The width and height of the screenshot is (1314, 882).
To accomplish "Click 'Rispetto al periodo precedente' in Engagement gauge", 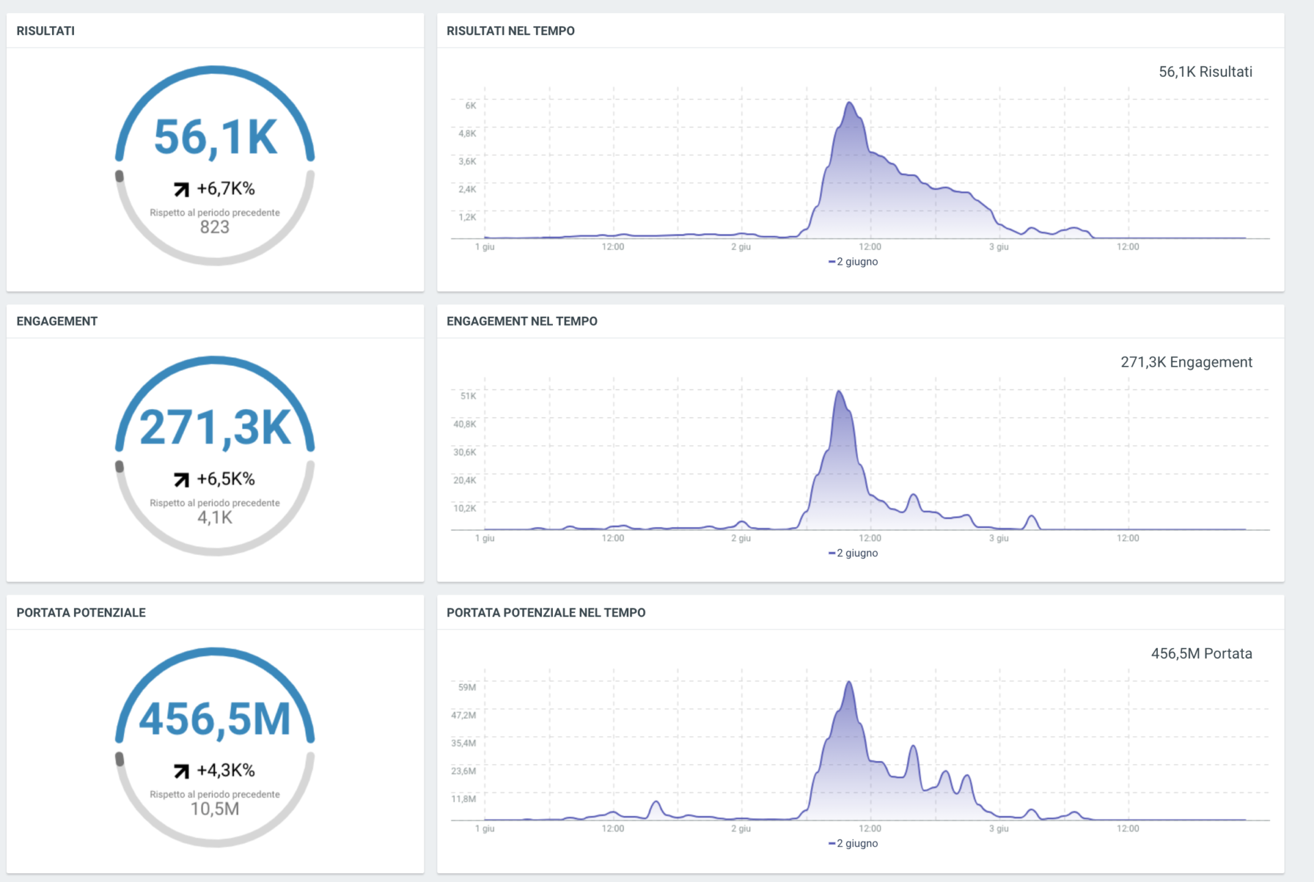I will click(x=215, y=502).
